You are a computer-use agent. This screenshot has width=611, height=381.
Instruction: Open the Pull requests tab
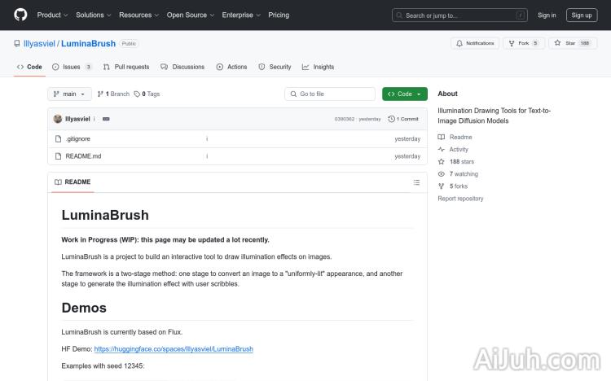tap(126, 67)
